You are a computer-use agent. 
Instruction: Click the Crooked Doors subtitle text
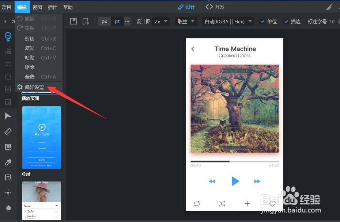pyautogui.click(x=235, y=55)
